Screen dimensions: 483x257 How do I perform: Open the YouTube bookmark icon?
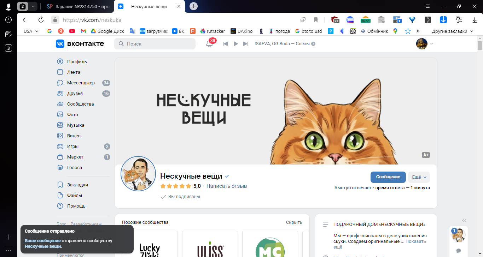(x=72, y=31)
